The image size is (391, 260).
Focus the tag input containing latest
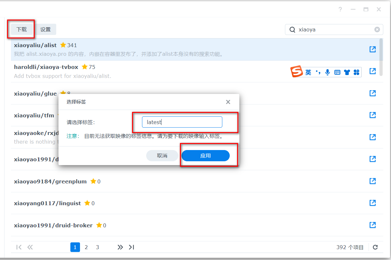pos(182,122)
